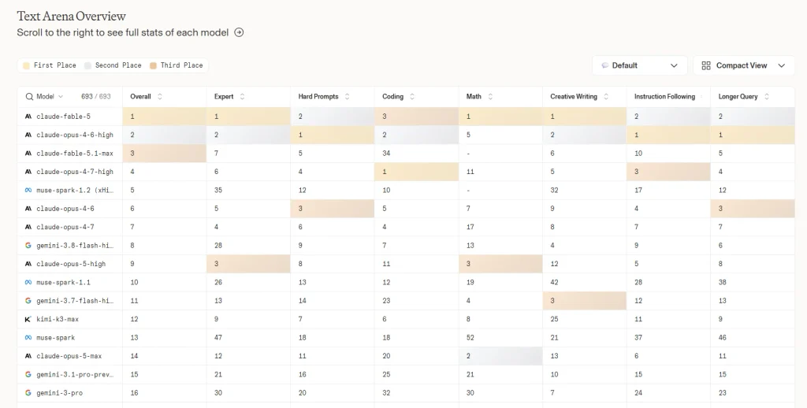Click the Google logo beside gemini-3.1-pro-preview
The image size is (807, 408).
[28, 375]
